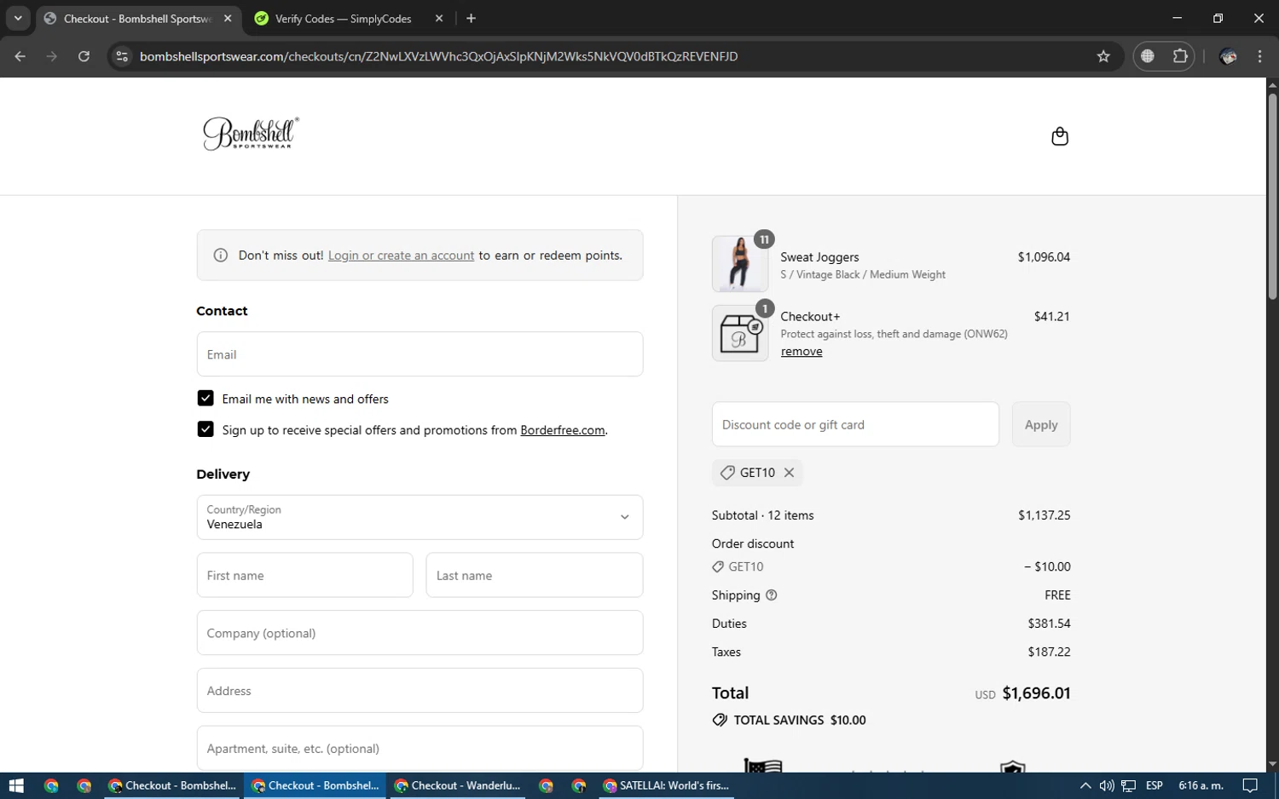This screenshot has height=799, width=1279.
Task: Open the tab search dropdown arrow
Action: (x=18, y=18)
